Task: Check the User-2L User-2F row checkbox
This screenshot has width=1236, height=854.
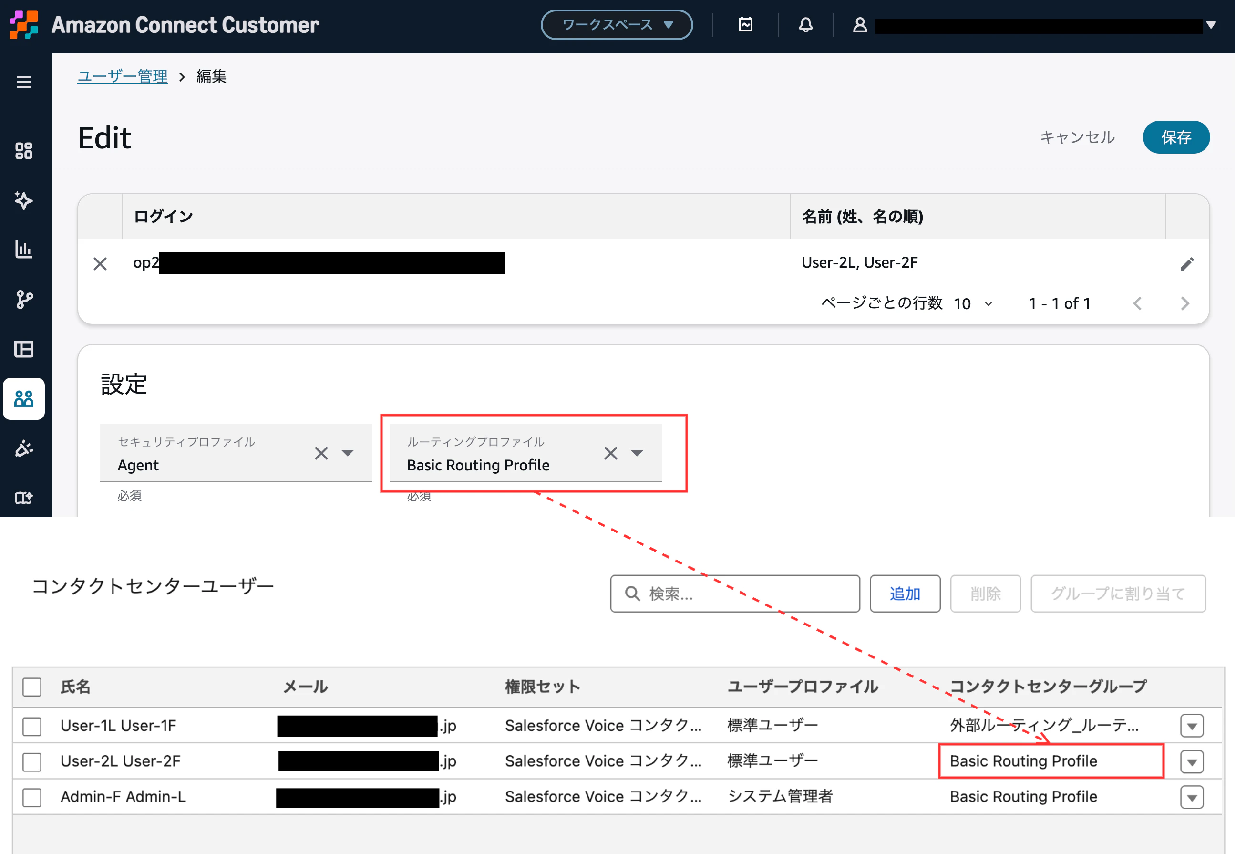Action: [32, 762]
